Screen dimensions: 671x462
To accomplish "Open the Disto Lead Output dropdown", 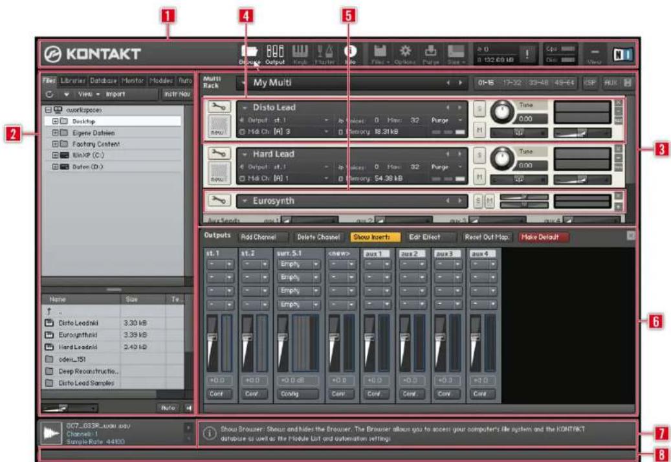I will pos(285,120).
